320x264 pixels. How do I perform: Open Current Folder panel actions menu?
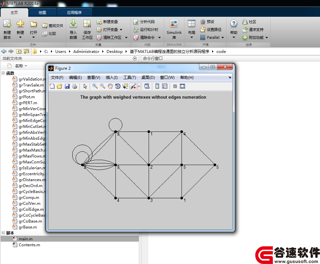pyautogui.click(x=135, y=59)
